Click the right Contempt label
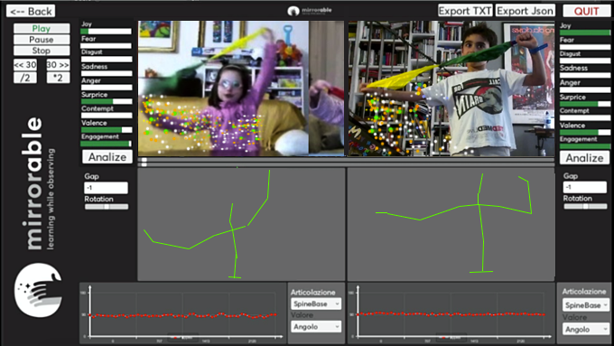 pos(574,111)
